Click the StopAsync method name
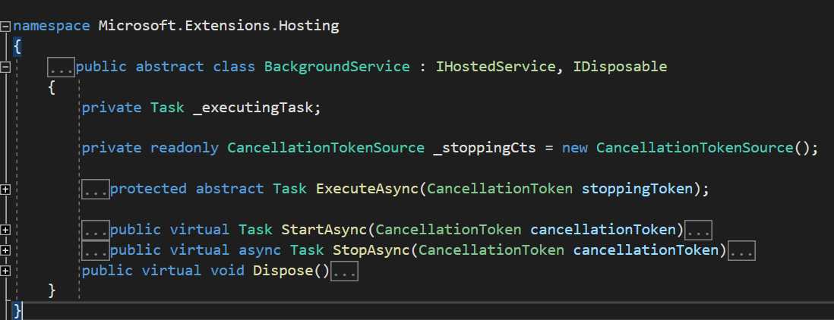This screenshot has width=834, height=320. click(371, 249)
